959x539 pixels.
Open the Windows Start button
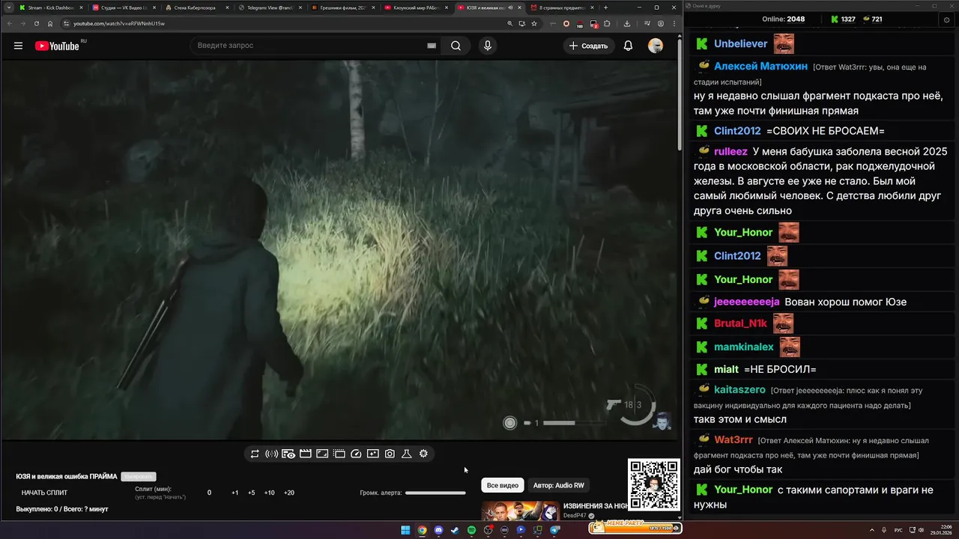point(405,530)
